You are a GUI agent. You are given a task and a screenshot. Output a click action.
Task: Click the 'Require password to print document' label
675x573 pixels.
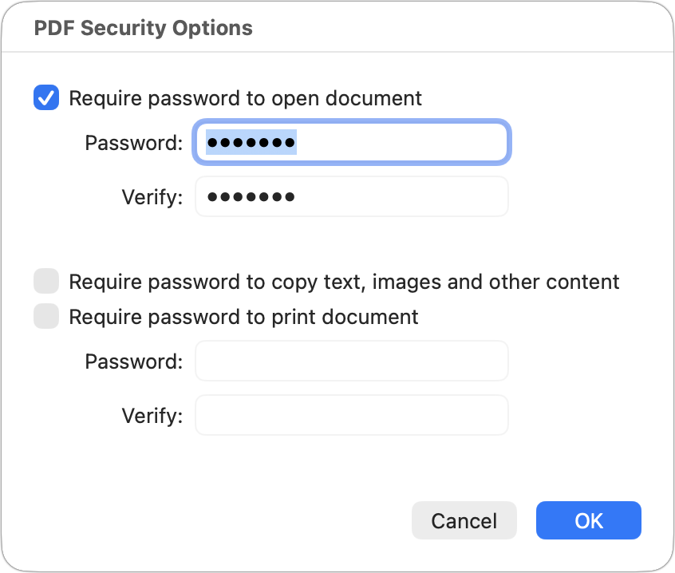tap(243, 318)
